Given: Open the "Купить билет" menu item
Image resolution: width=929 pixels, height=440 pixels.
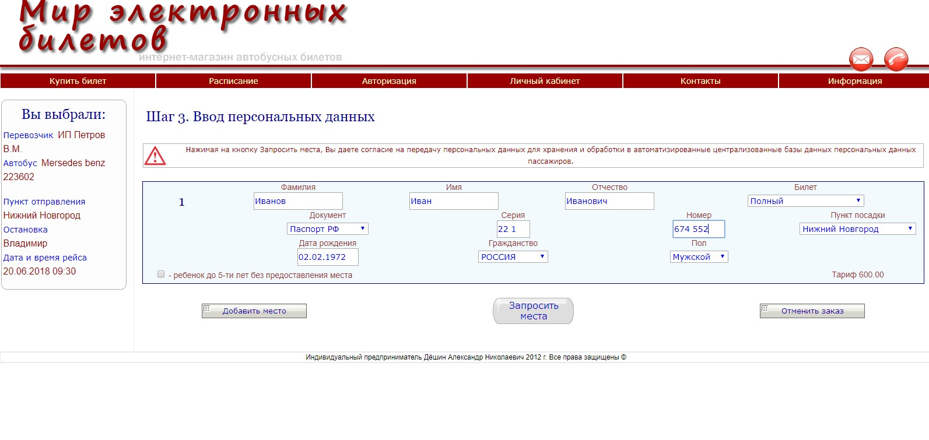Looking at the screenshot, I should pos(78,81).
